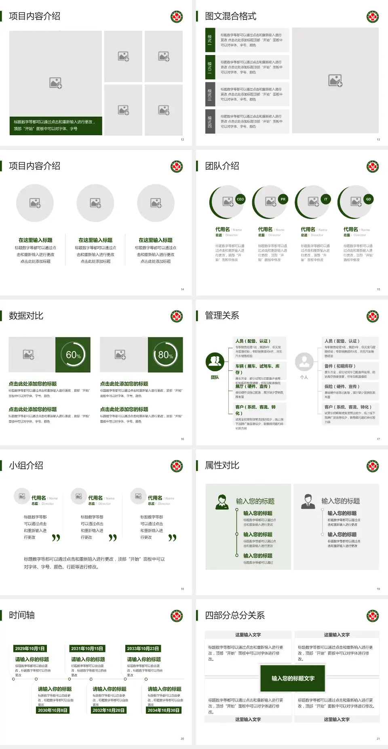Select the 团队 group icon in 管理关系

(215, 362)
